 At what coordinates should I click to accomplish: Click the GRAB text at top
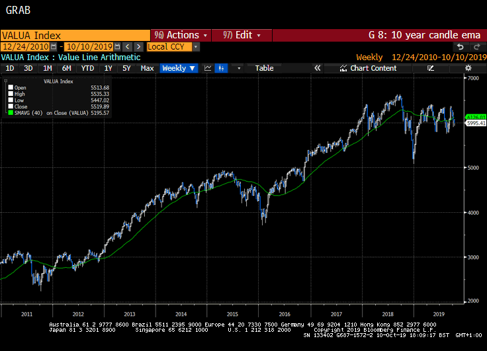19,10
